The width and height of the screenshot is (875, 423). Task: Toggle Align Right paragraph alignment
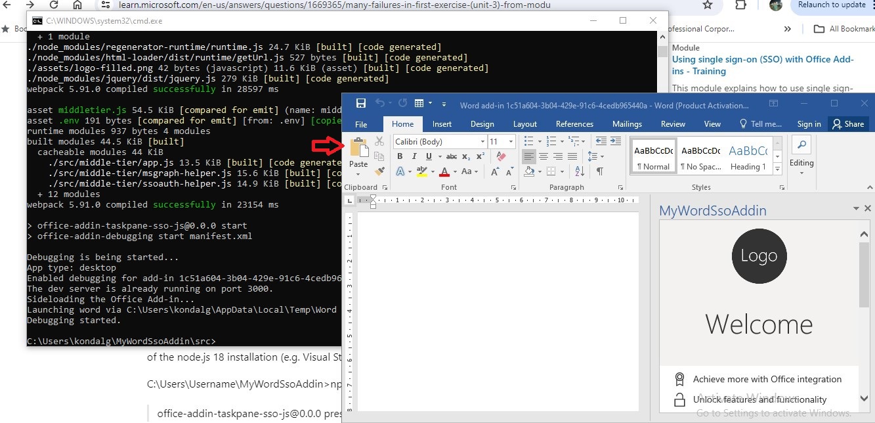[558, 156]
